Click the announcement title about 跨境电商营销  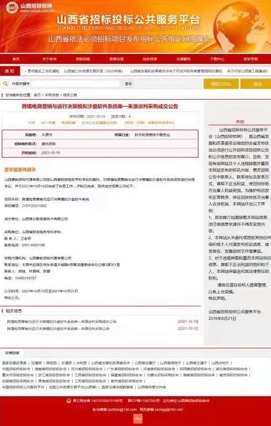pos(100,106)
